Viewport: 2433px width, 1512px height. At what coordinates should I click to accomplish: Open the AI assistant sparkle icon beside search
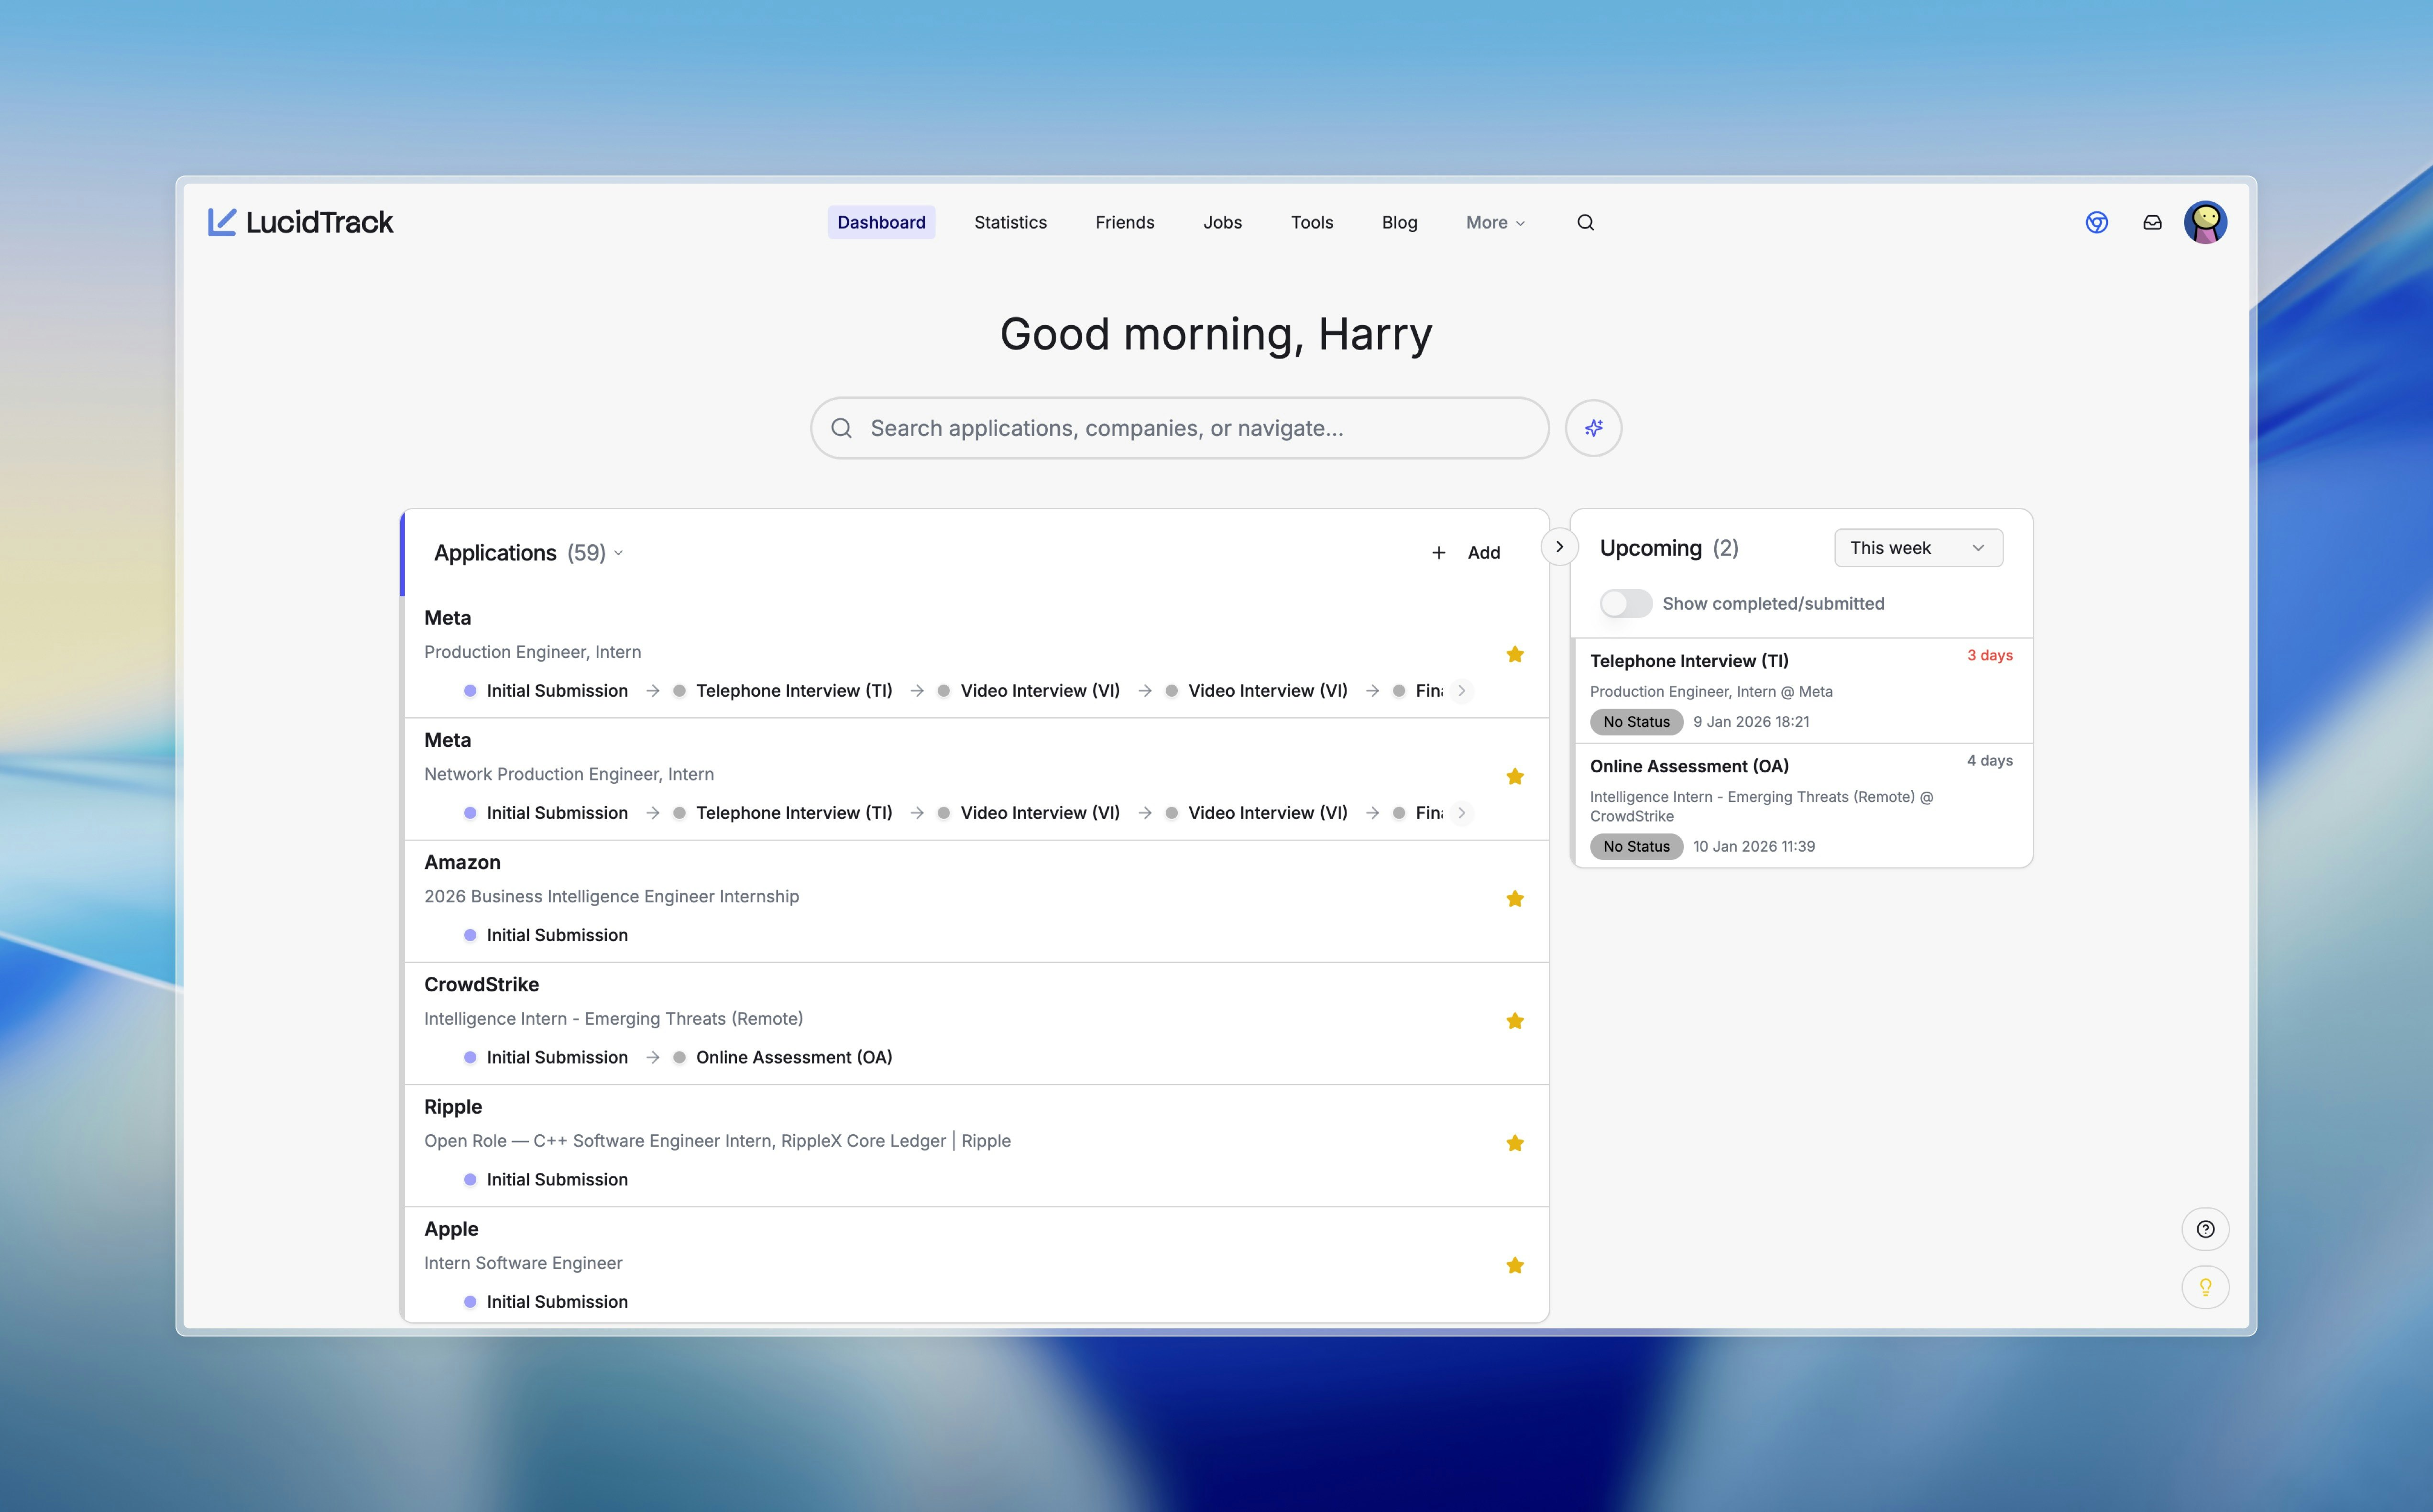1593,427
